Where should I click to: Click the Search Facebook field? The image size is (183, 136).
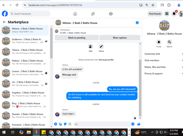tap(30, 14)
